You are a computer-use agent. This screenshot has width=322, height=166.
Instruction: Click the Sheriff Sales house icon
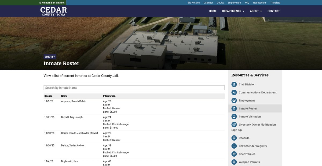(234, 154)
